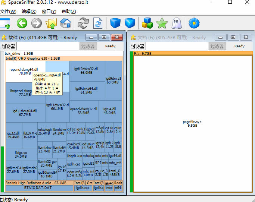Click the green Go Back arrow
255x202 pixels.
click(22, 23)
